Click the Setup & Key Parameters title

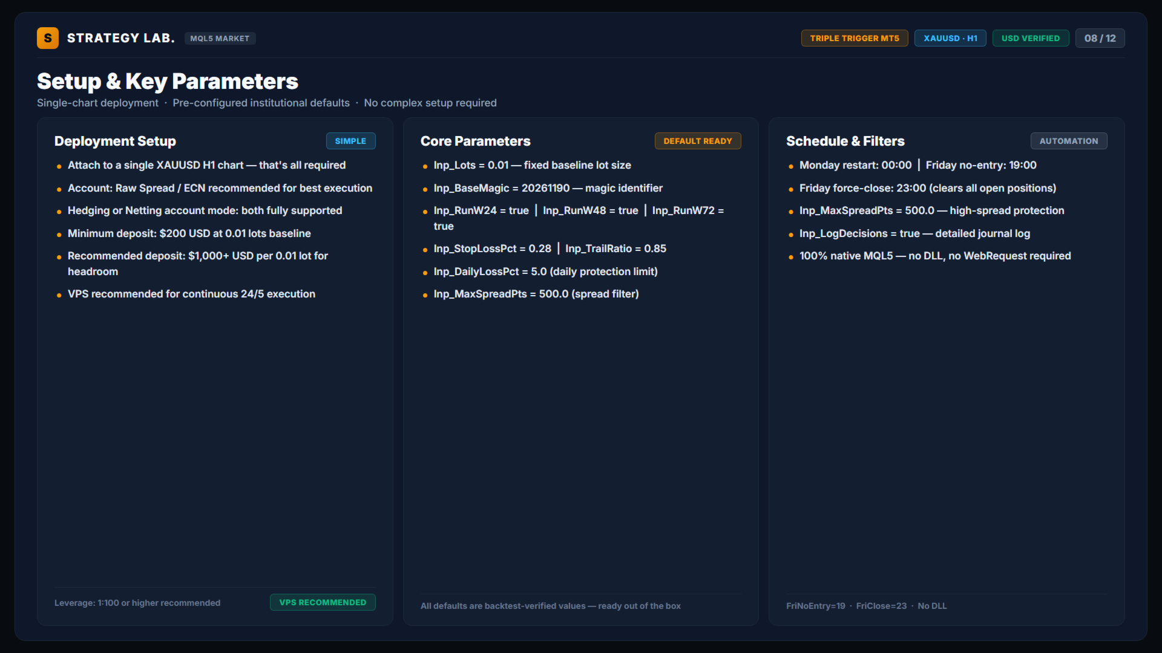click(x=168, y=82)
